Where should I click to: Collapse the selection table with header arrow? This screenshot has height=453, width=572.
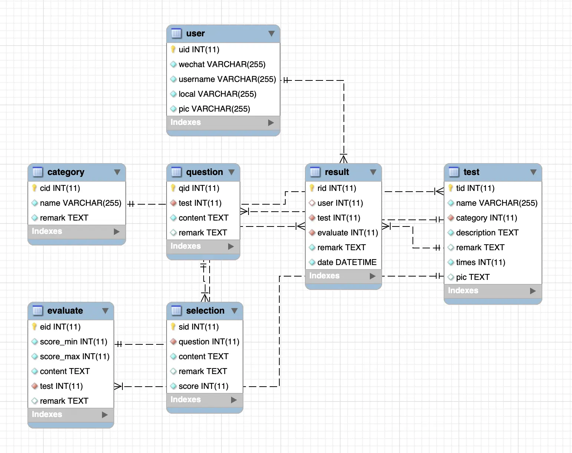coord(234,311)
